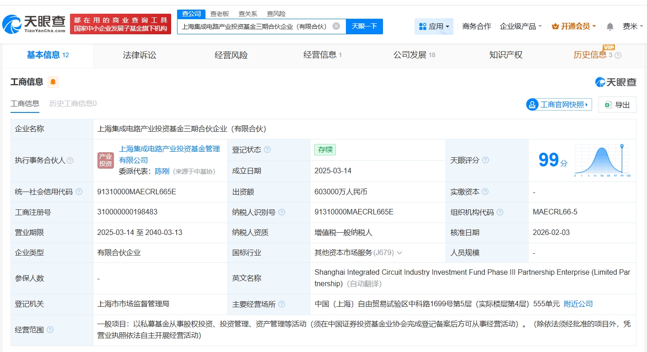Open the 陈刚 representative link
647x352 pixels.
click(x=162, y=171)
